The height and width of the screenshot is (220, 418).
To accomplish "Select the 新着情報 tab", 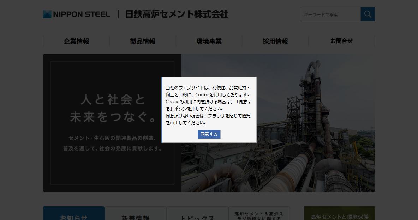I will click(x=136, y=213).
